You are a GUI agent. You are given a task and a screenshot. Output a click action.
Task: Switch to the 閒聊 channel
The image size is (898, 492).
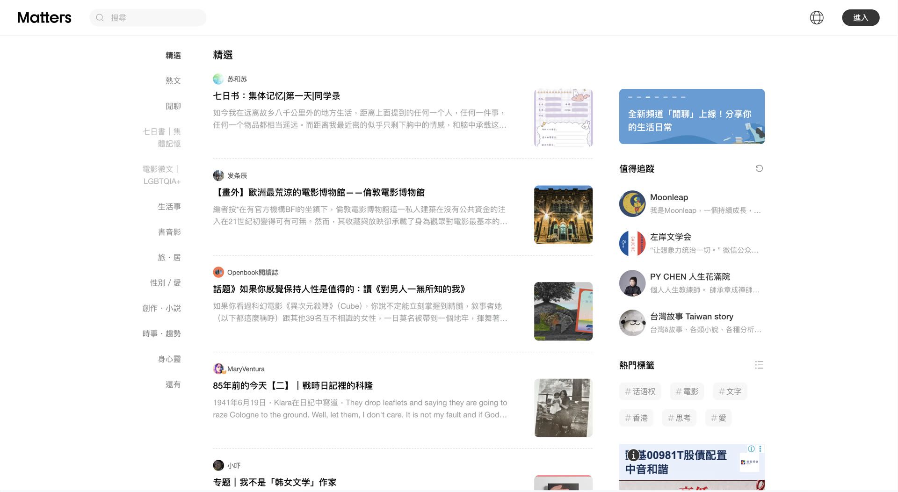173,106
